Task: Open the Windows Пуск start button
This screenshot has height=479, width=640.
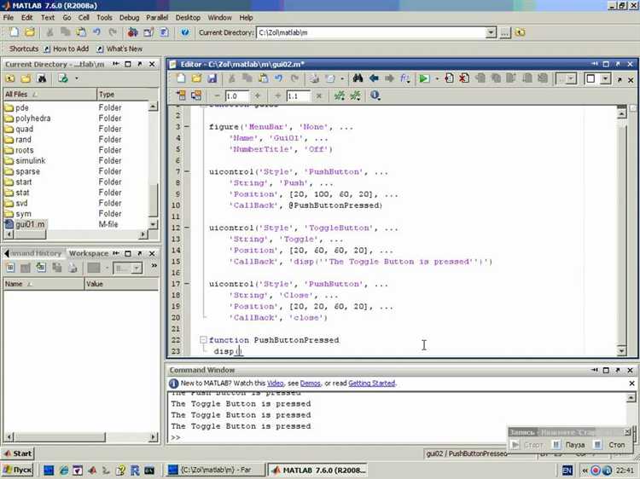Action: (17, 470)
